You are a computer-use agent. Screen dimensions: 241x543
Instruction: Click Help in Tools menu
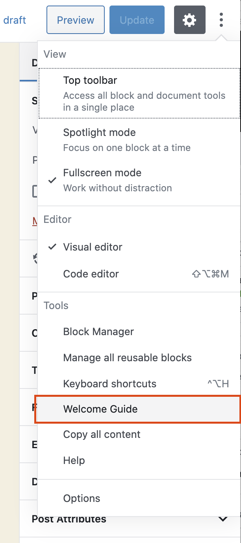click(x=74, y=460)
